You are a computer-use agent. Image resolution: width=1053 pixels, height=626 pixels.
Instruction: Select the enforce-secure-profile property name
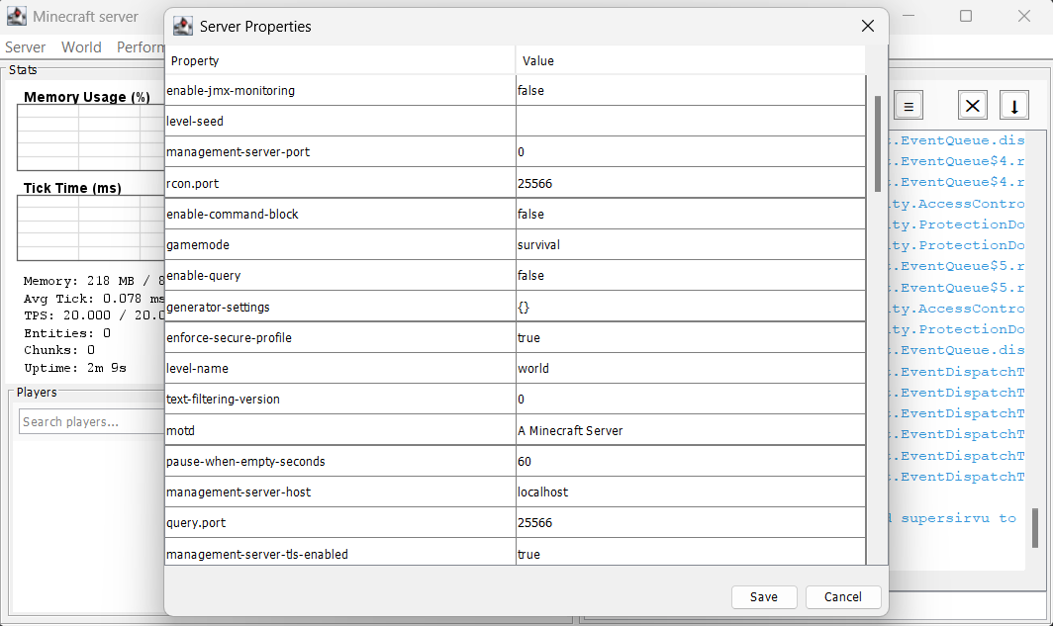click(339, 337)
